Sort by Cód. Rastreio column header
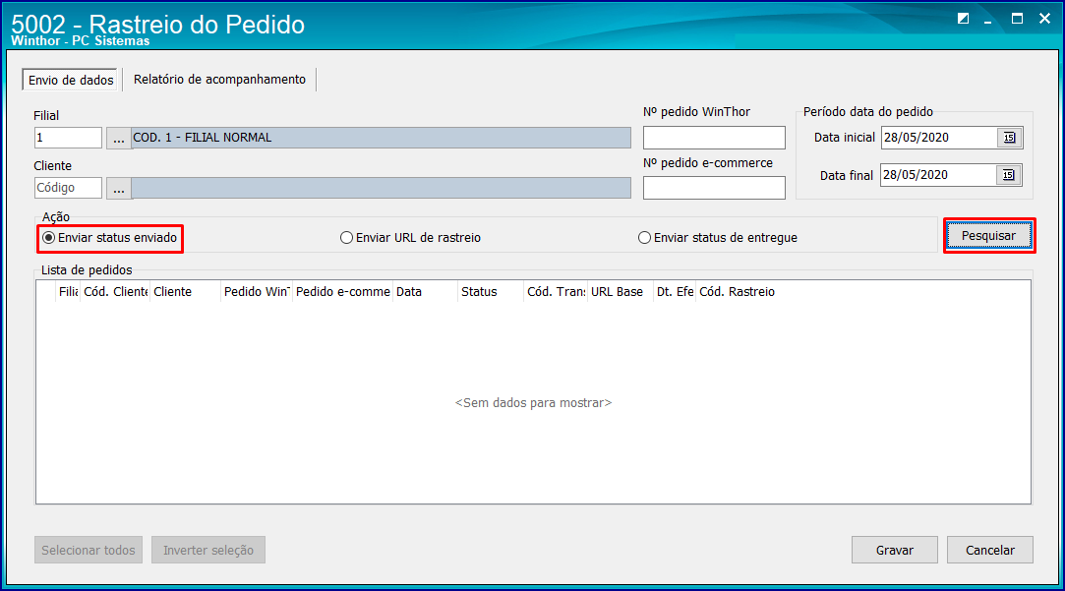The height and width of the screenshot is (591, 1065). pyautogui.click(x=737, y=291)
